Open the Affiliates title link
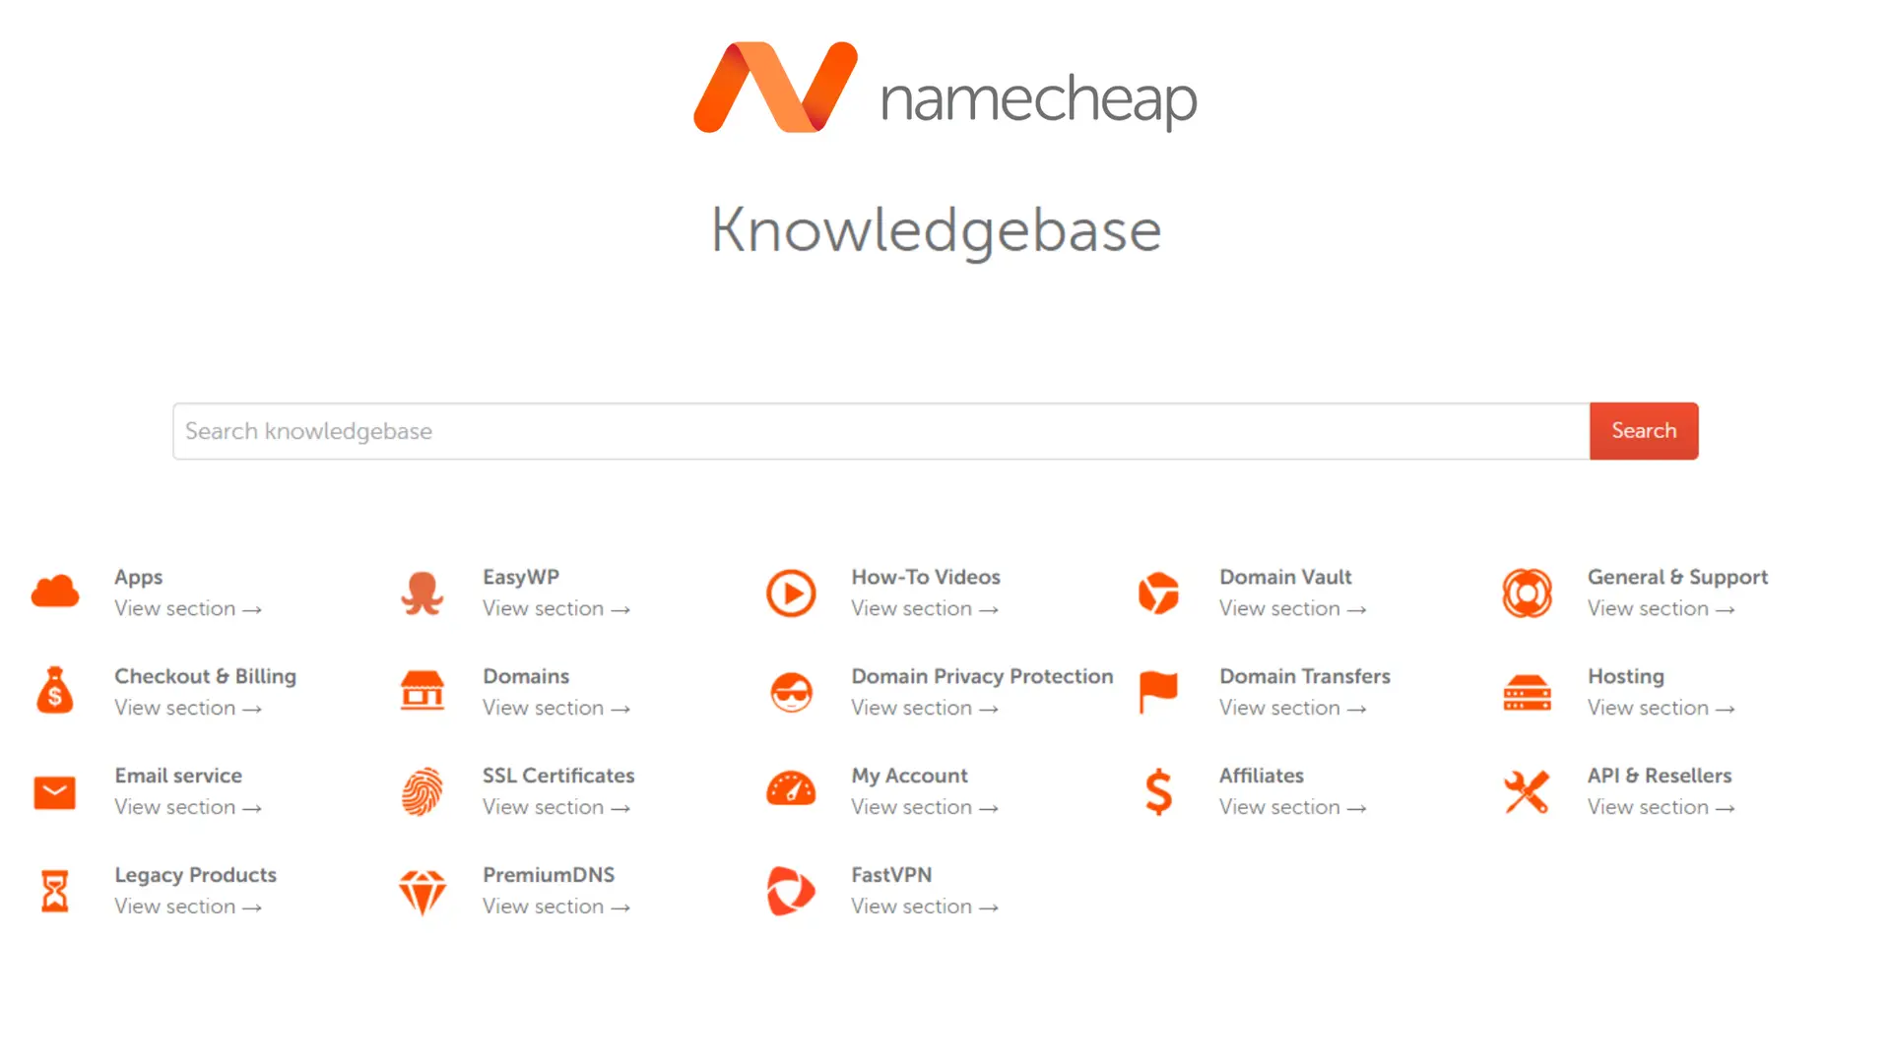1891x1063 pixels. pyautogui.click(x=1262, y=776)
